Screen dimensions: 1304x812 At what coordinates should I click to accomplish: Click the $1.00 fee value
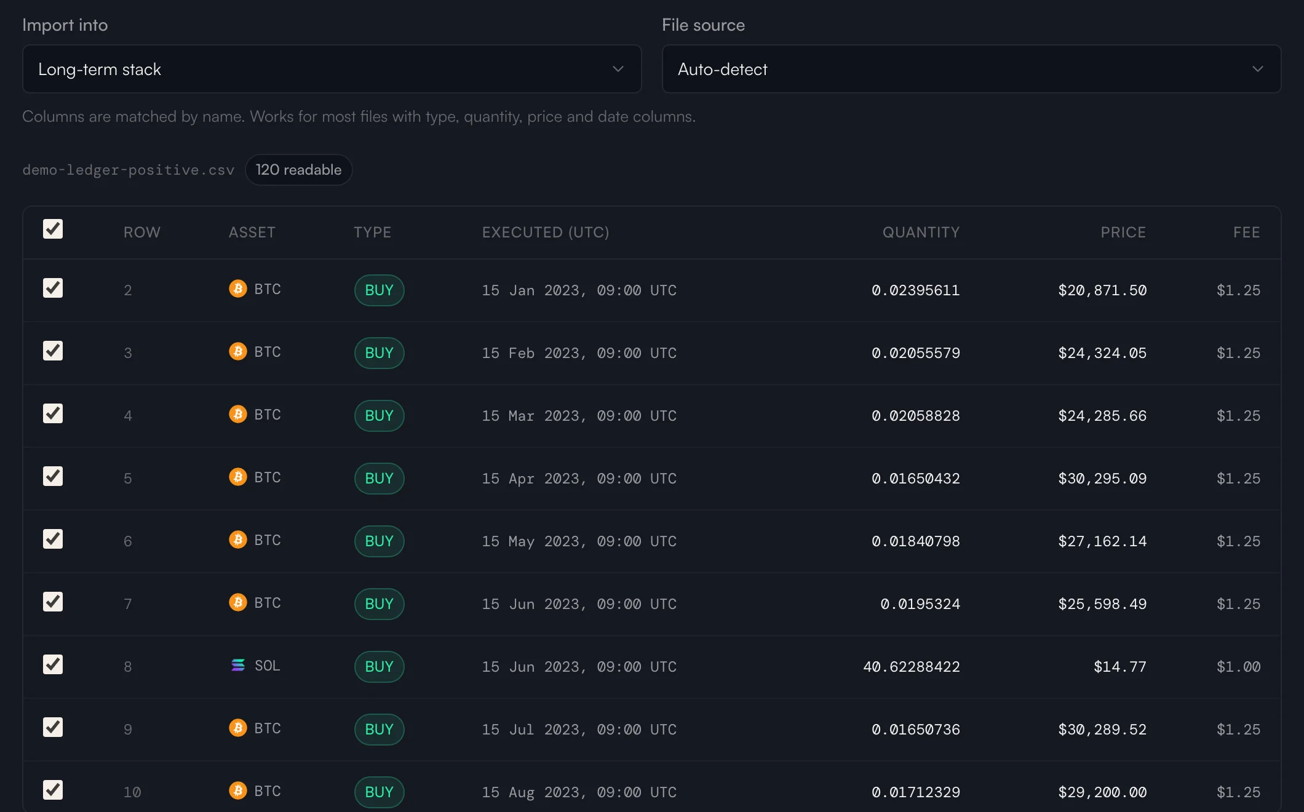tap(1238, 666)
